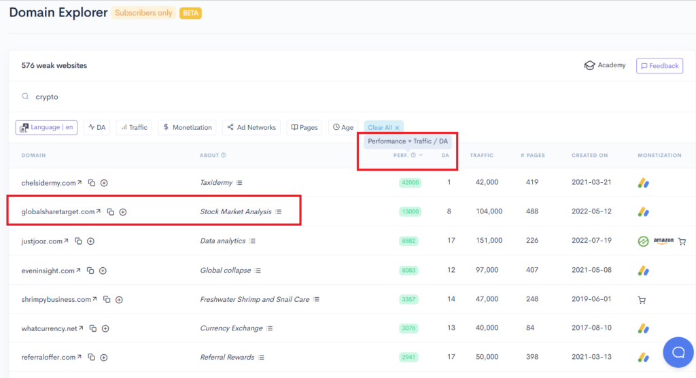This screenshot has height=378, width=696.
Task: Click AdSense icon in chelsidermy.com row
Action: coord(643,183)
